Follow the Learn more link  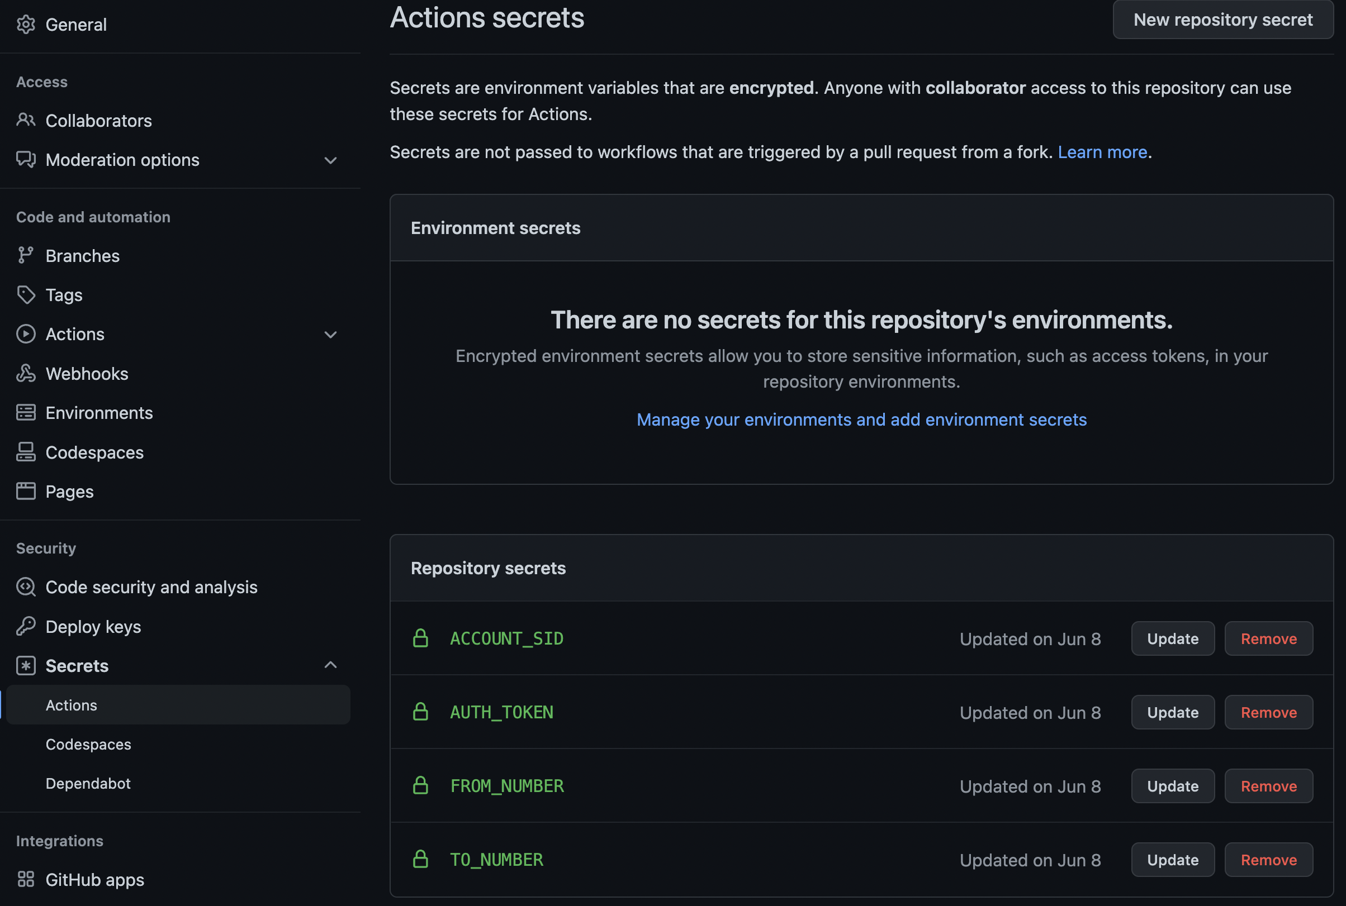point(1102,152)
